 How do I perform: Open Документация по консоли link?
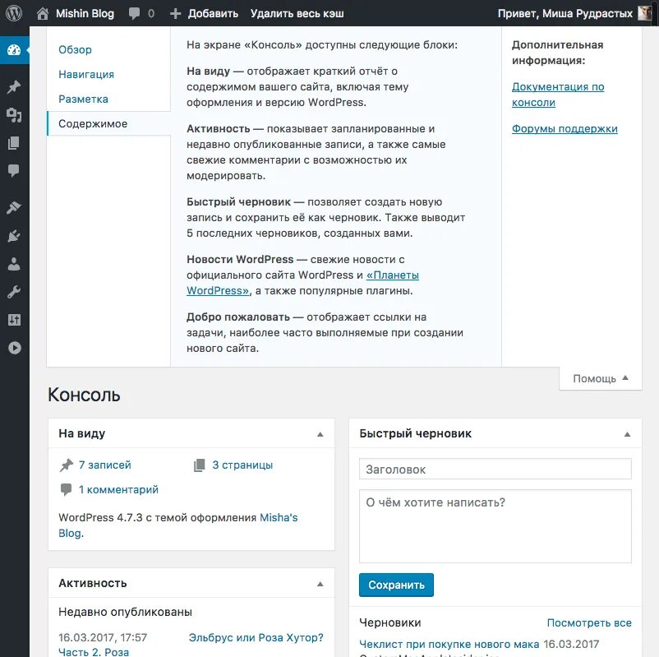point(558,95)
